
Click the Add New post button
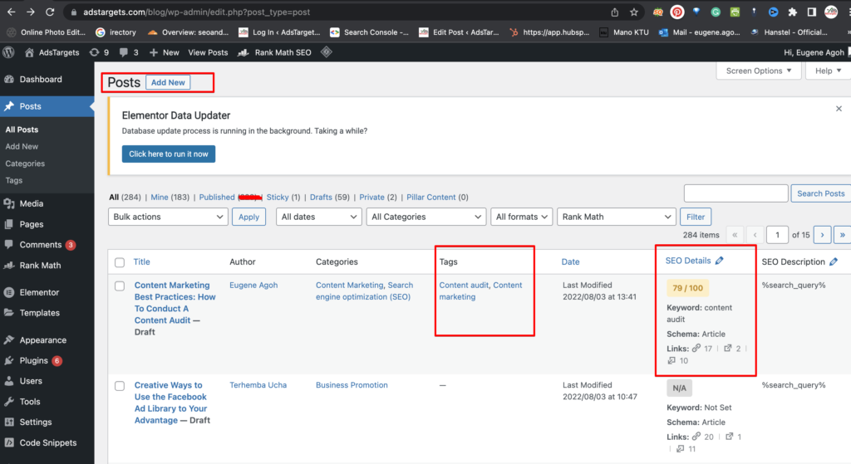tap(168, 82)
